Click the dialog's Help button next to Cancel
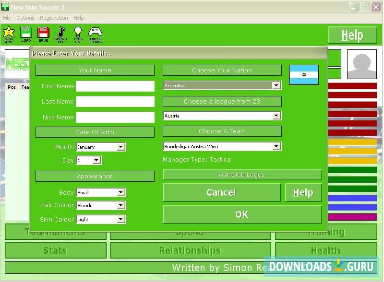 coord(303,192)
